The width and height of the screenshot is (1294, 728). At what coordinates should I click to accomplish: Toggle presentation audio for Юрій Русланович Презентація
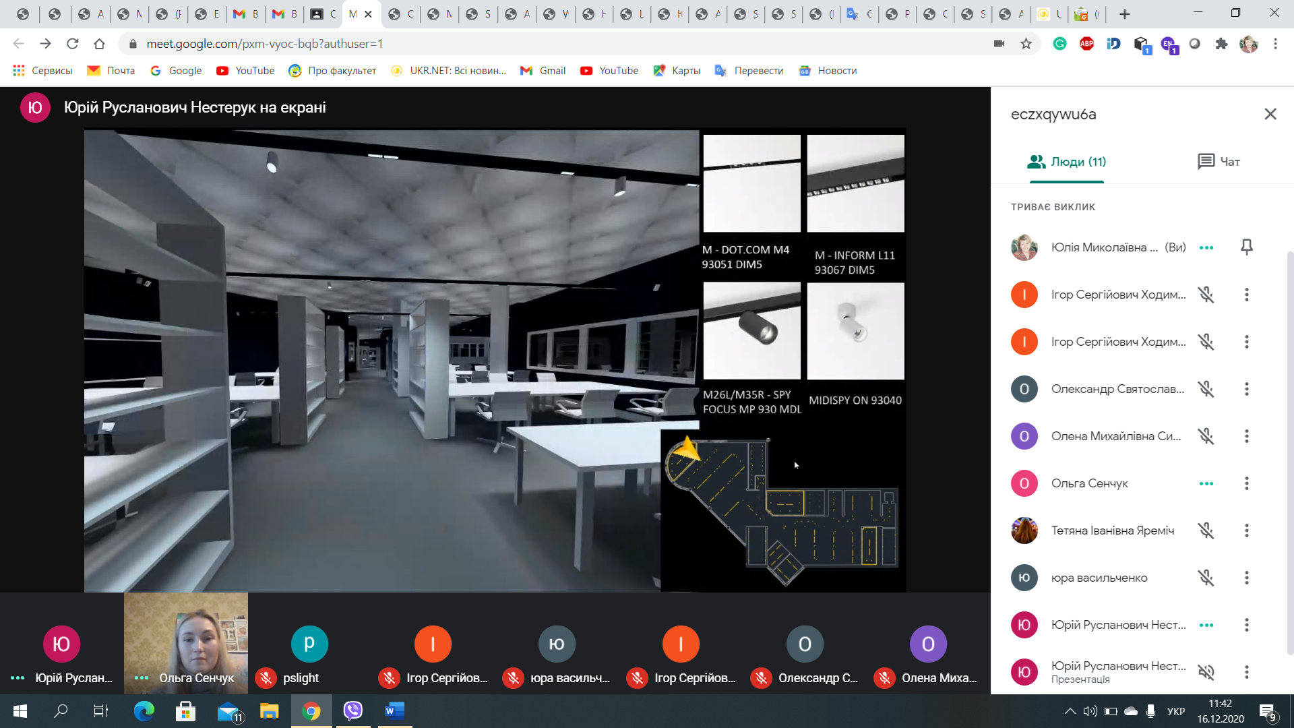tap(1206, 672)
